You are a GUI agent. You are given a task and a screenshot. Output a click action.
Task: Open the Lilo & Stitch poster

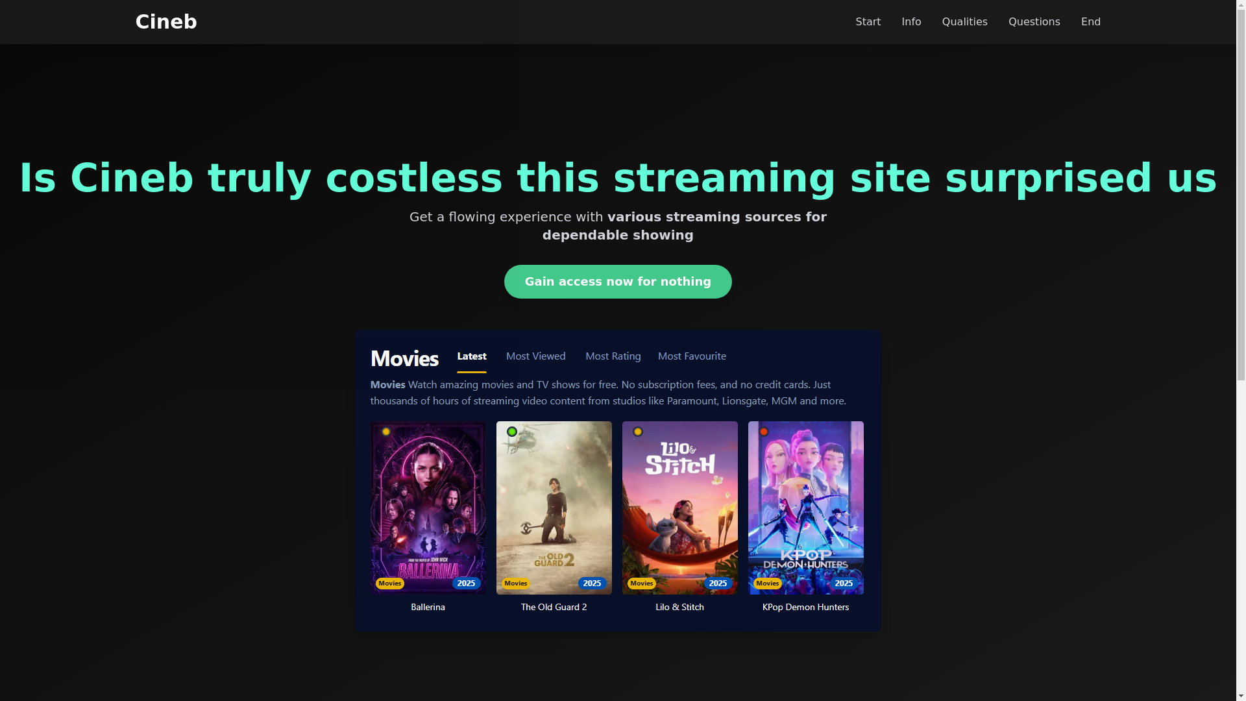pyautogui.click(x=680, y=508)
